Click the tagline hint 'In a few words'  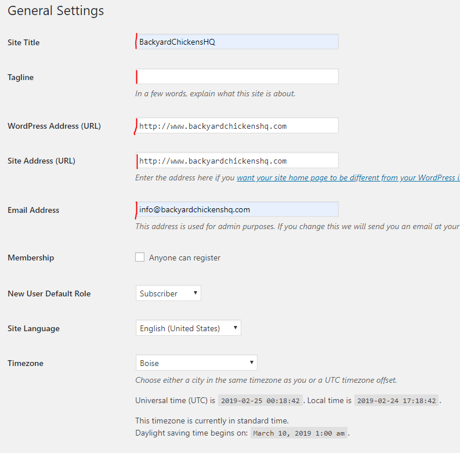tap(215, 94)
